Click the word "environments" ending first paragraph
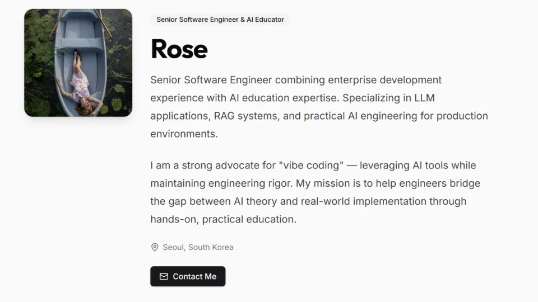Image resolution: width=538 pixels, height=302 pixels. tap(183, 134)
